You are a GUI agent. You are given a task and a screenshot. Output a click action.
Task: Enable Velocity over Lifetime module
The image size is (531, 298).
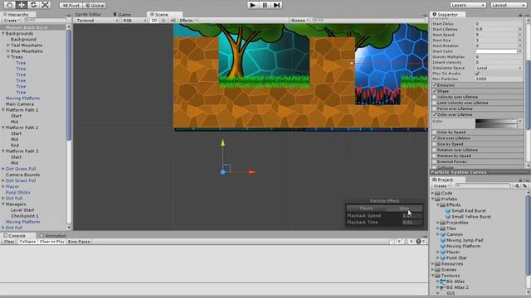[x=435, y=97]
